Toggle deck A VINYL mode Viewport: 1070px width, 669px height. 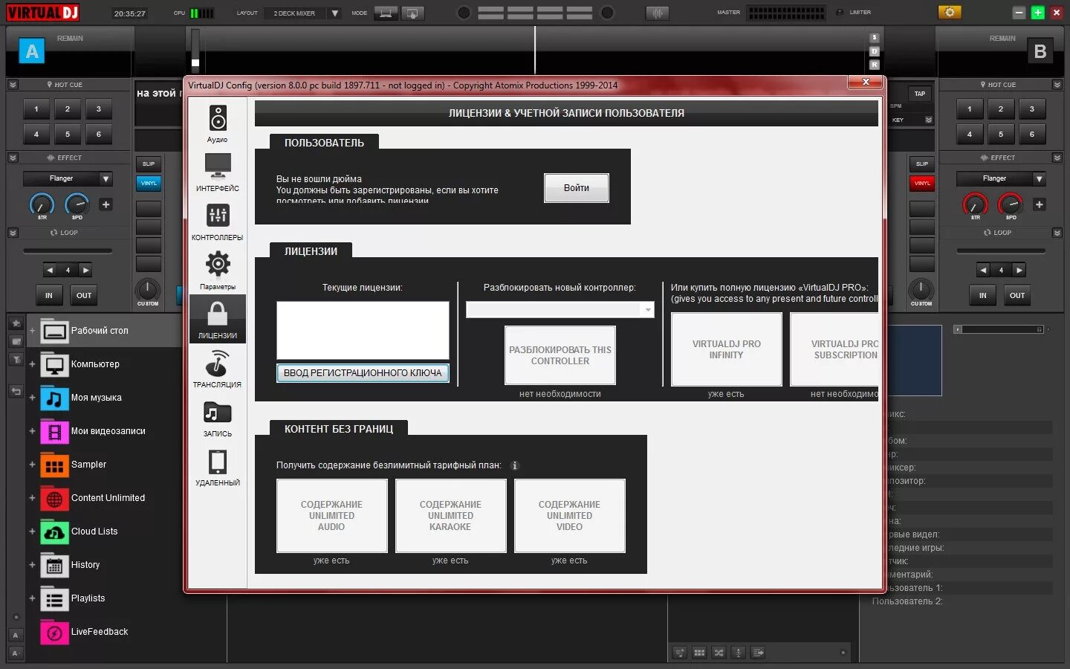(149, 183)
